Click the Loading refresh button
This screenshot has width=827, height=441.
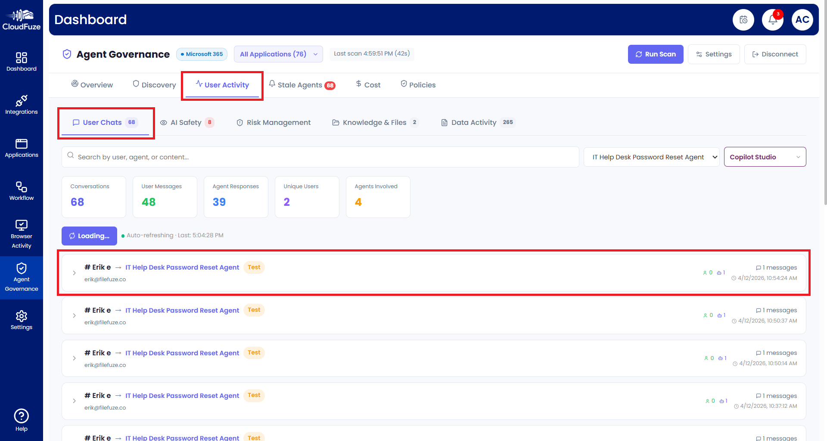pyautogui.click(x=89, y=236)
